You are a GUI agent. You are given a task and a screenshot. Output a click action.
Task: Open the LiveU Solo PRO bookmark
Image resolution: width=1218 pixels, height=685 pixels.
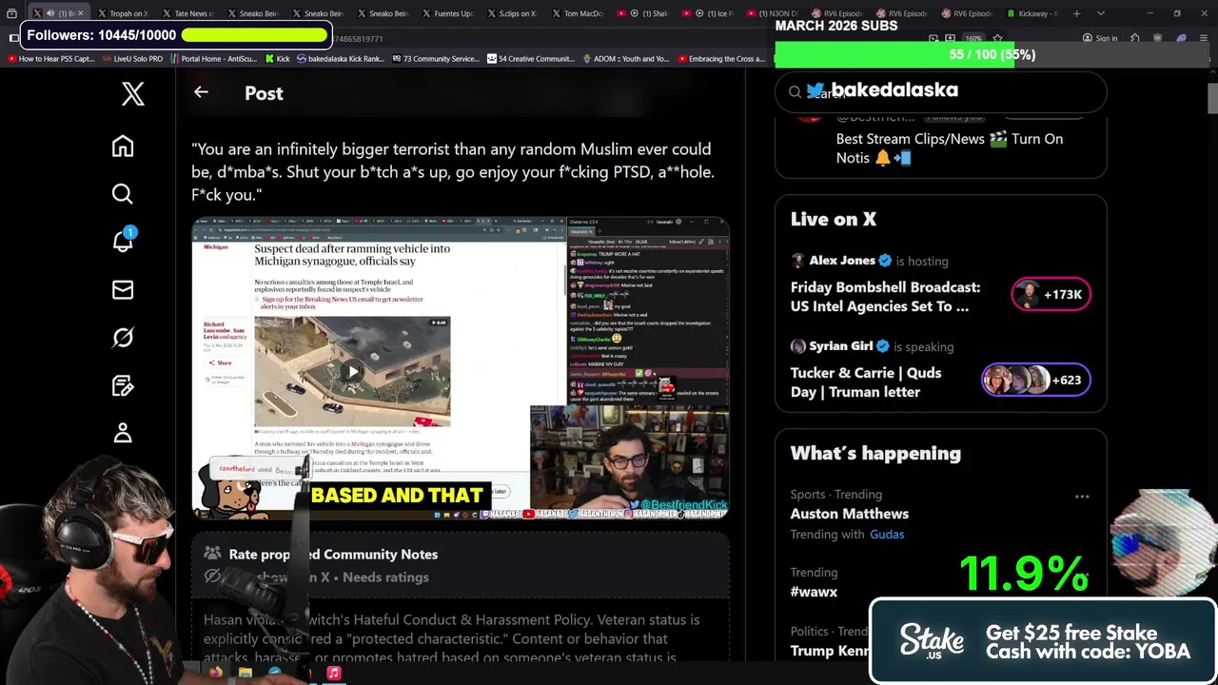(132, 59)
